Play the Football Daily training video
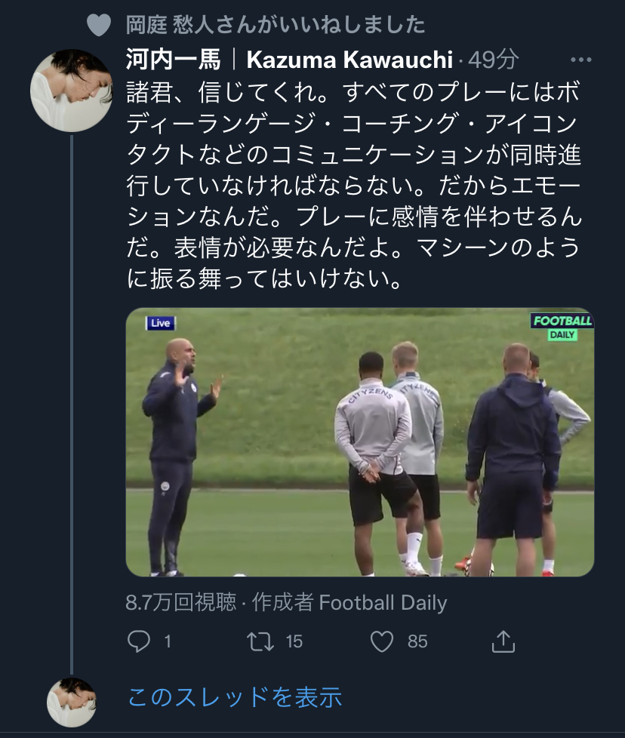The height and width of the screenshot is (738, 625). coord(359,441)
